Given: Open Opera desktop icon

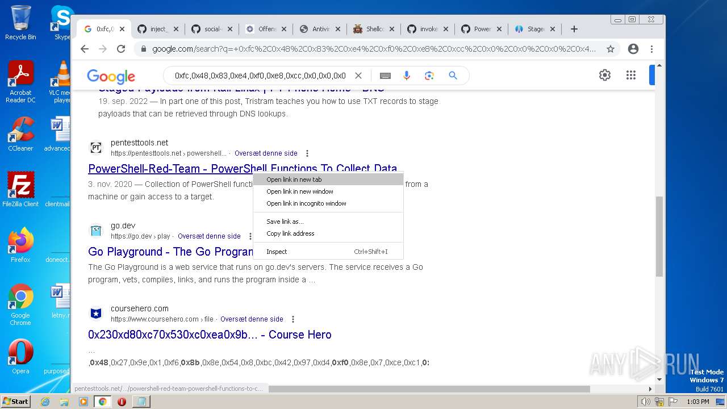Looking at the screenshot, I should pyautogui.click(x=20, y=357).
